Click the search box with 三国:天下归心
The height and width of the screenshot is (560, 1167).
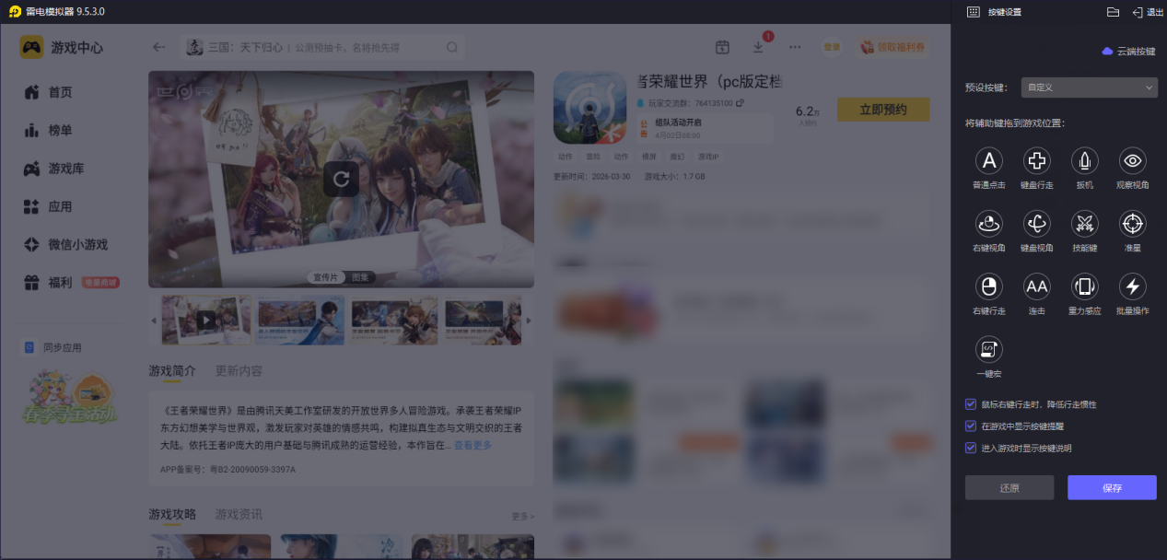322,47
